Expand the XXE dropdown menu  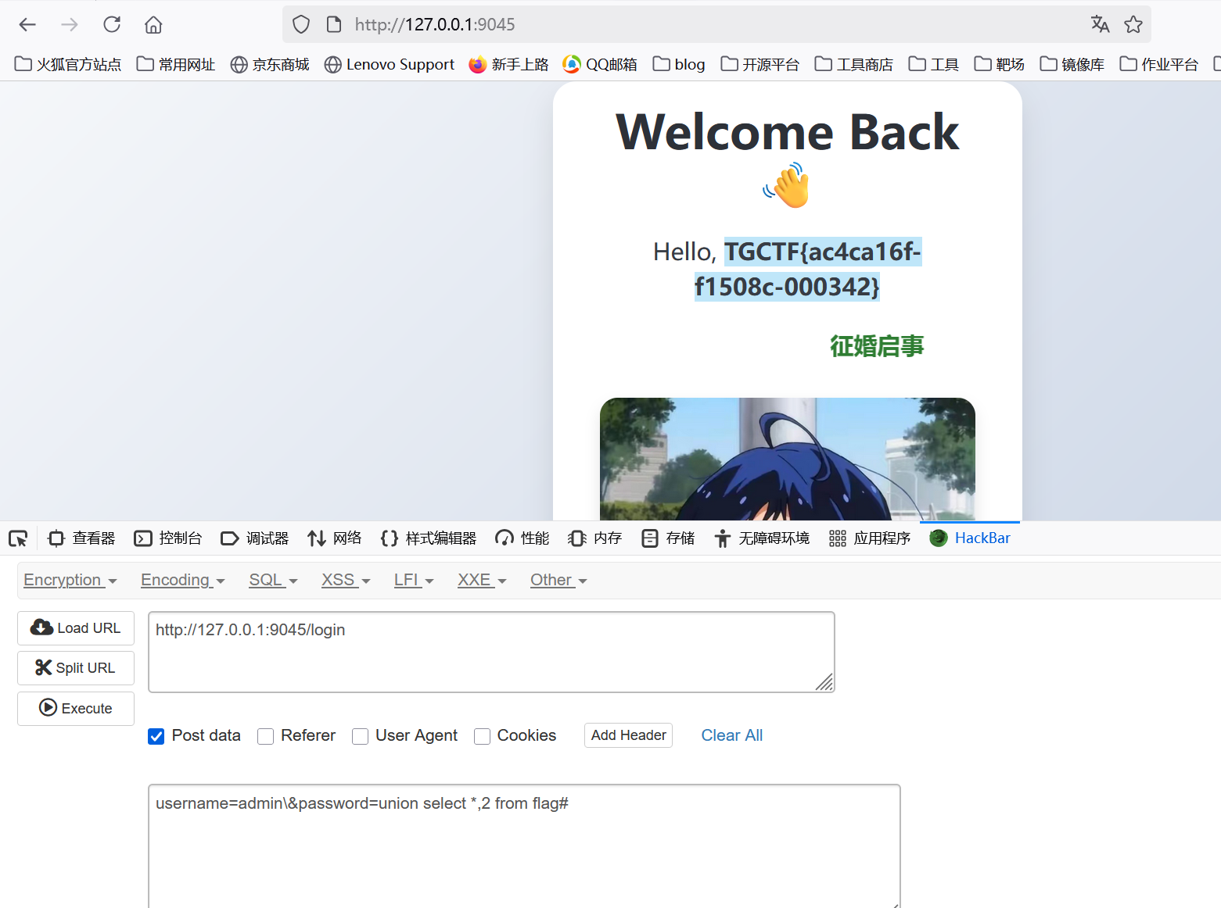(x=482, y=580)
